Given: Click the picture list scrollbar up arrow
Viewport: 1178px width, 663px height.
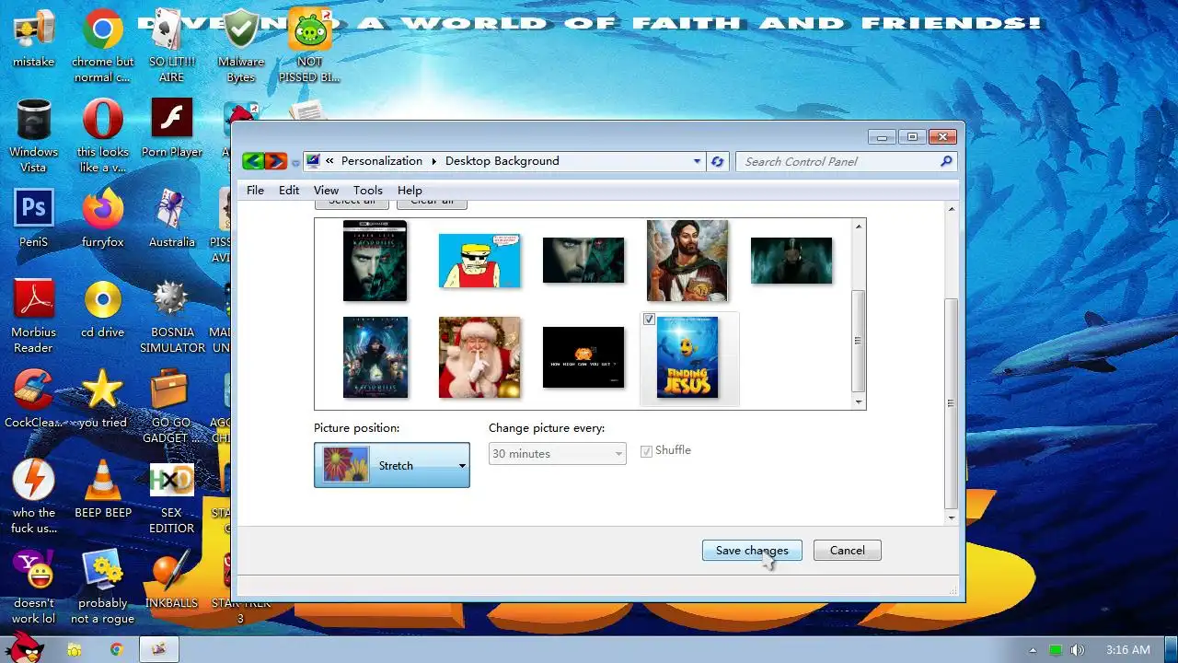Looking at the screenshot, I should [x=859, y=226].
